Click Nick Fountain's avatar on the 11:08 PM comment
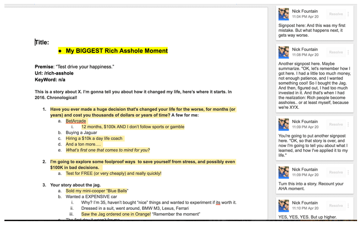The image size is (361, 226). pos(284,52)
